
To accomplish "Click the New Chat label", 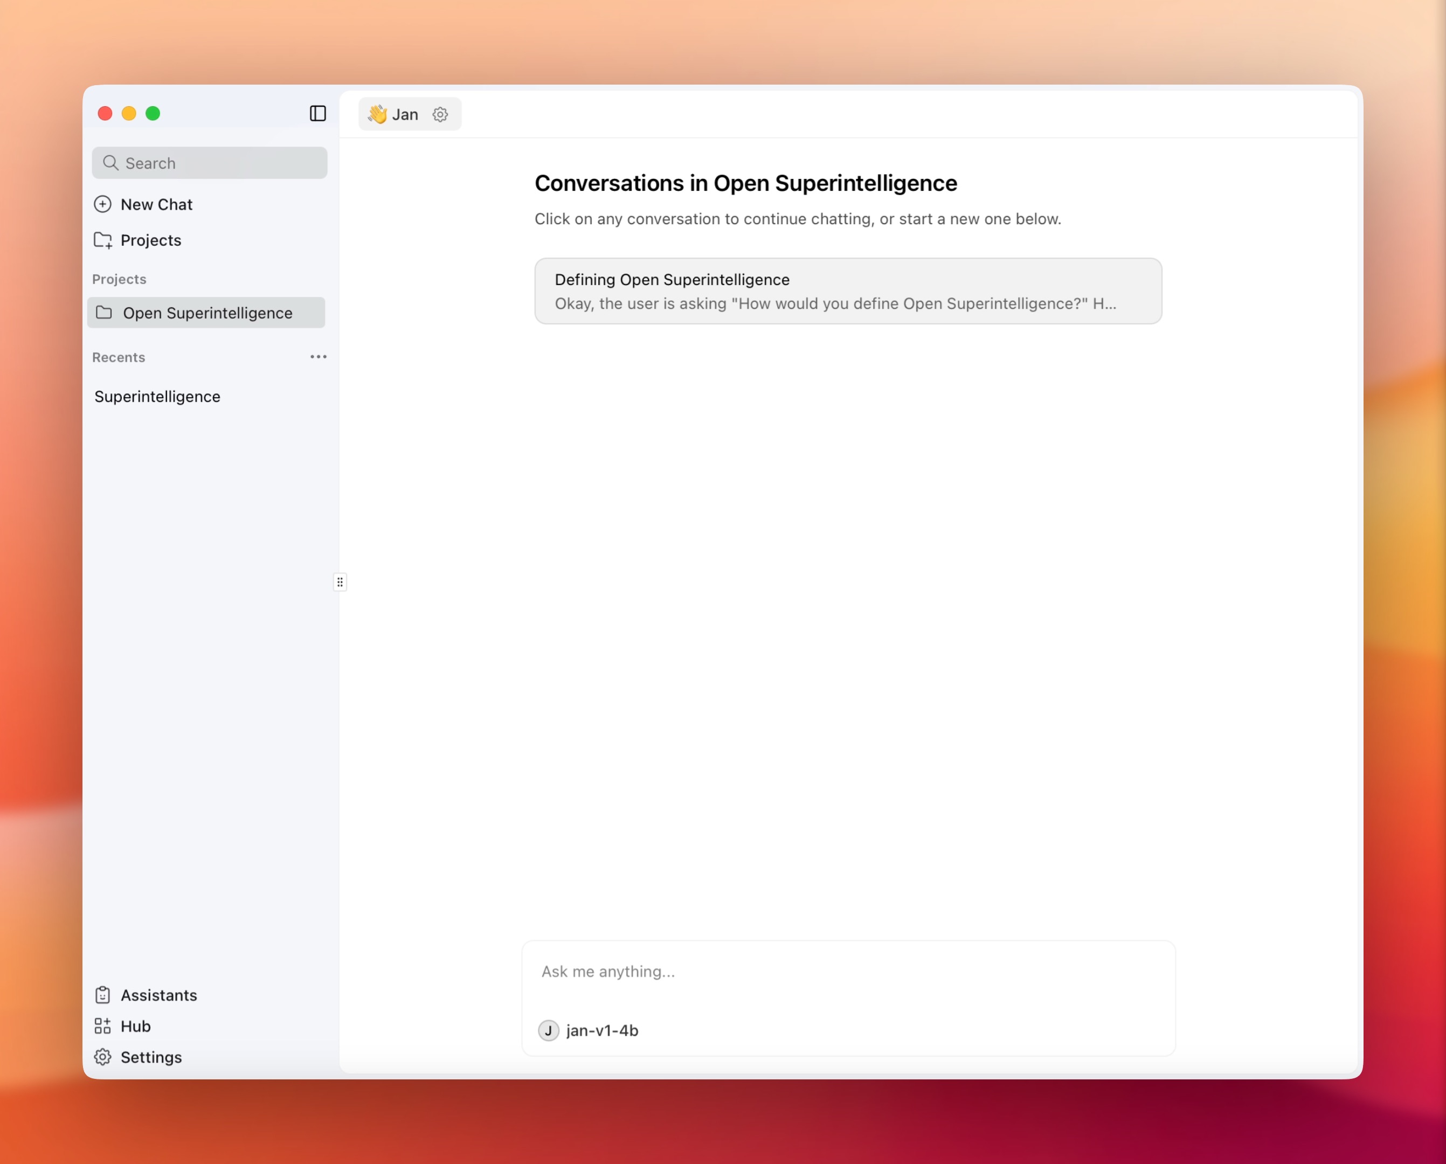I will pos(156,204).
